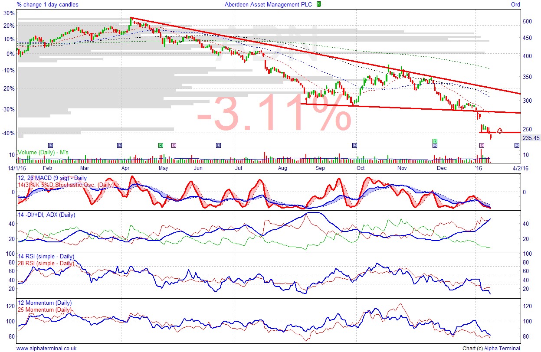Open the green R marker near May
The image size is (541, 352).
click(161, 145)
